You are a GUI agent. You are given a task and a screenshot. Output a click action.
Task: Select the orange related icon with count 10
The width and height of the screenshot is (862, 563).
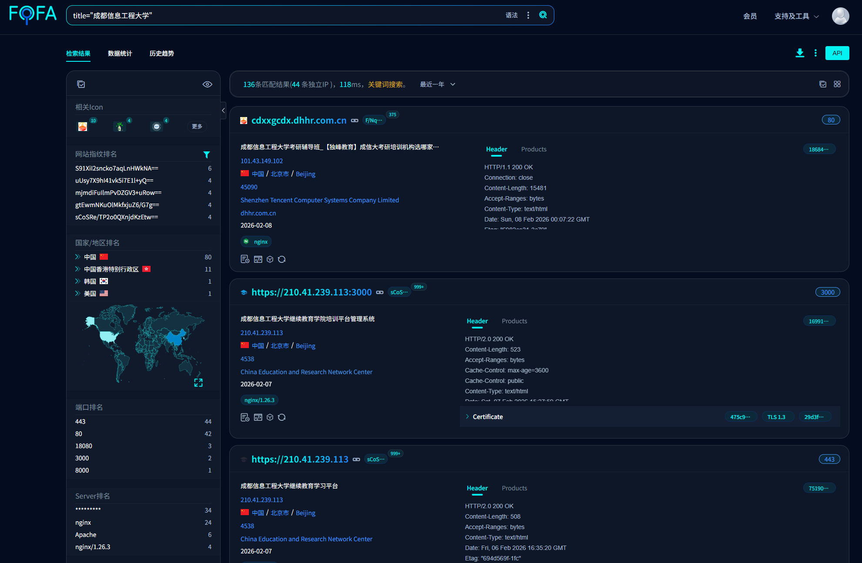pyautogui.click(x=83, y=126)
